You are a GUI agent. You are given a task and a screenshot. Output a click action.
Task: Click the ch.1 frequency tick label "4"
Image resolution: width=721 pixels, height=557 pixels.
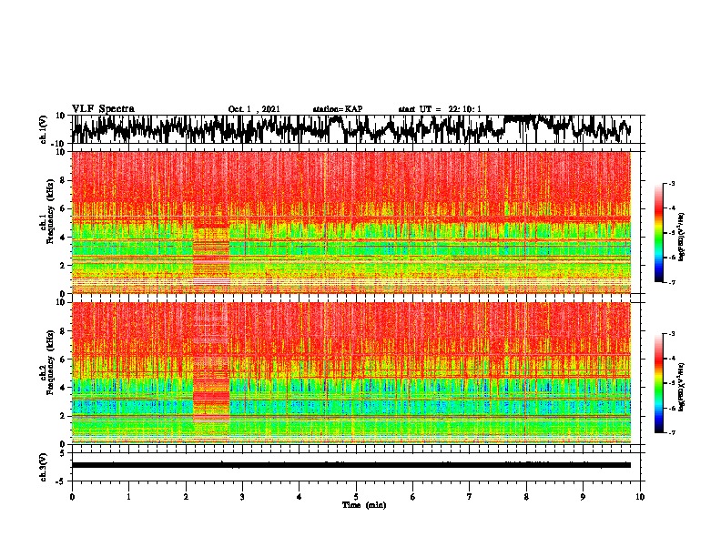pyautogui.click(x=64, y=238)
